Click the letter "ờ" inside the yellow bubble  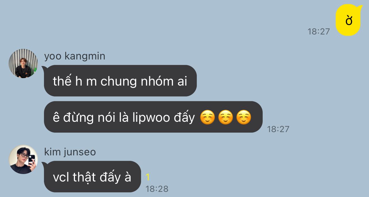coord(349,21)
